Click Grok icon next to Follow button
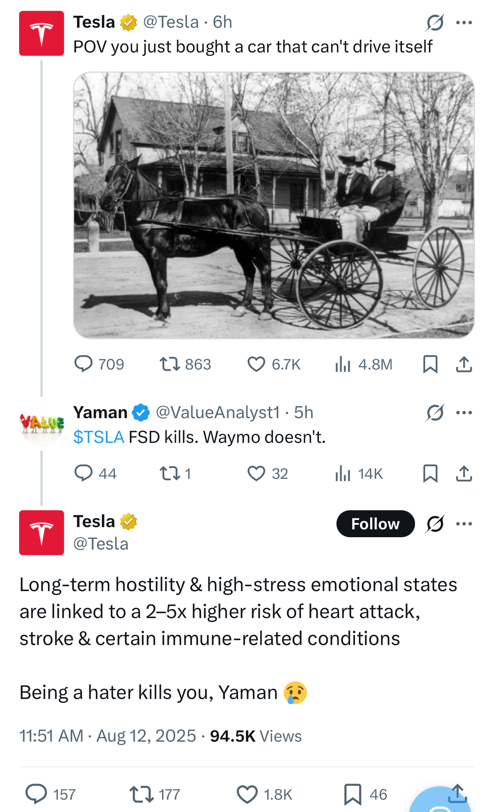The height and width of the screenshot is (812, 494). point(435,524)
